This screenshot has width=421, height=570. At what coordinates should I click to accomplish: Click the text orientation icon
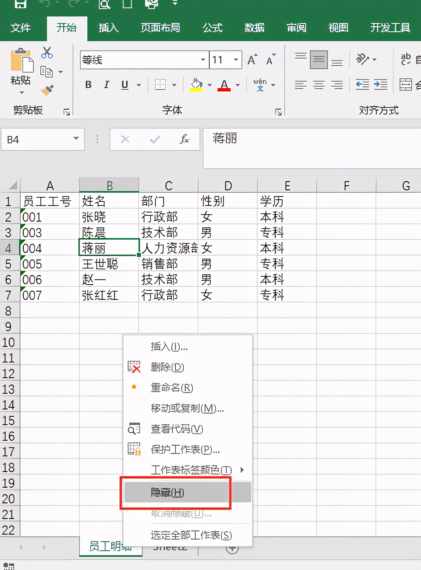tap(363, 59)
